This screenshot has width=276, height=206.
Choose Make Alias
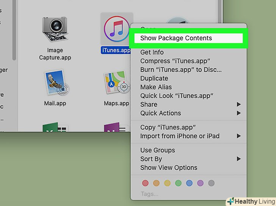tap(188, 87)
